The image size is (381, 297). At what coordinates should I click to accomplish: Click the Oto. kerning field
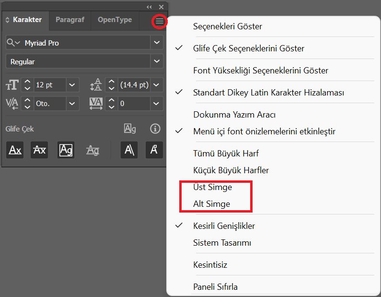point(50,104)
